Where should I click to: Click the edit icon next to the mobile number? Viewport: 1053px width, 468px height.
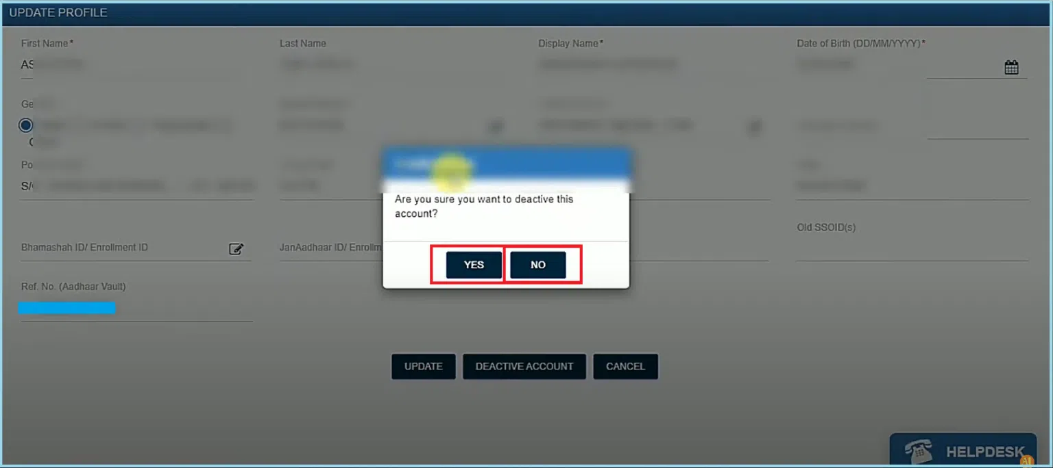click(x=496, y=126)
